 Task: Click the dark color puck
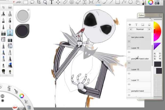(22, 31)
